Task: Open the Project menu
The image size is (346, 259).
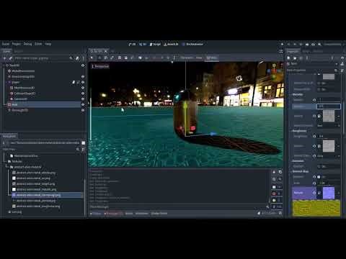Action: [x=17, y=44]
